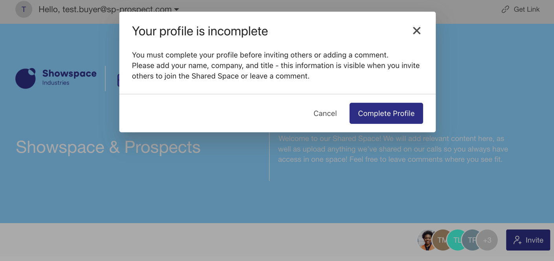The image size is (554, 261).
Task: Open the Invite person-add icon
Action: tap(518, 240)
